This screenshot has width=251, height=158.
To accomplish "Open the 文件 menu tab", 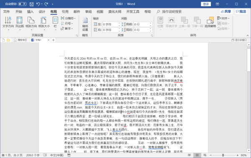I will tap(6, 12).
